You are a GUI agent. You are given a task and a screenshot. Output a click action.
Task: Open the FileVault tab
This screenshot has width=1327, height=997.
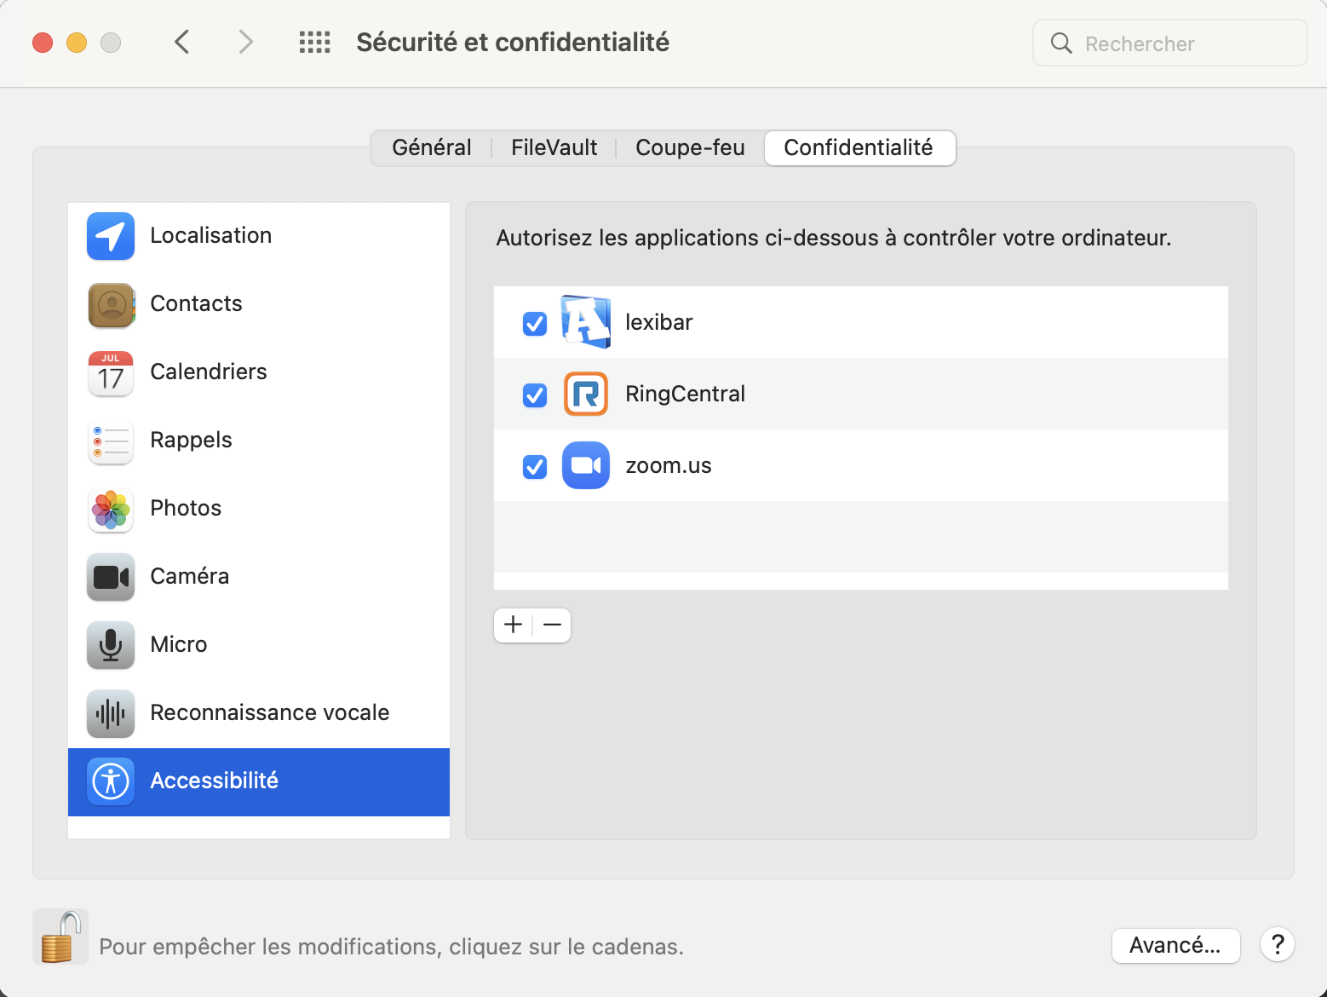[554, 148]
